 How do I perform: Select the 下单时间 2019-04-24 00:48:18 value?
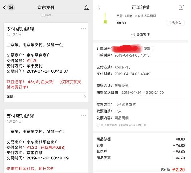coord(132,55)
